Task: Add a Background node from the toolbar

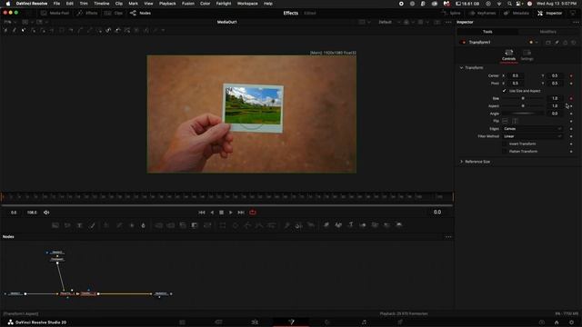Action: [x=55, y=225]
